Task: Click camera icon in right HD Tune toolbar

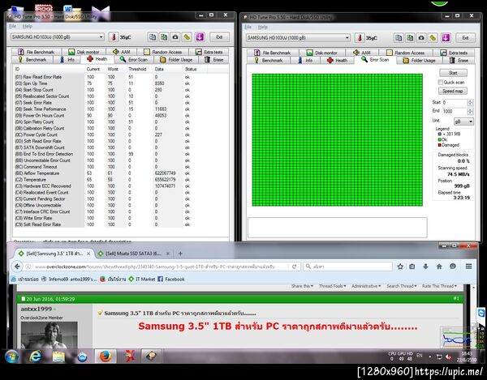Action: click(x=421, y=38)
